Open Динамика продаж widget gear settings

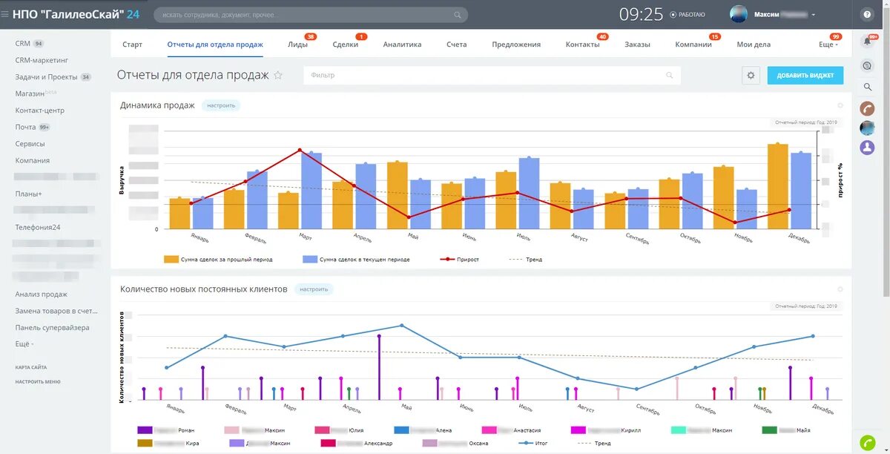click(x=840, y=105)
